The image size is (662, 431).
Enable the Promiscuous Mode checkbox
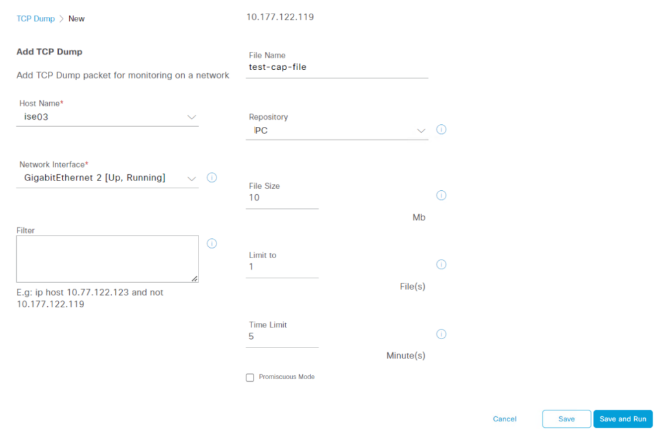(x=250, y=377)
